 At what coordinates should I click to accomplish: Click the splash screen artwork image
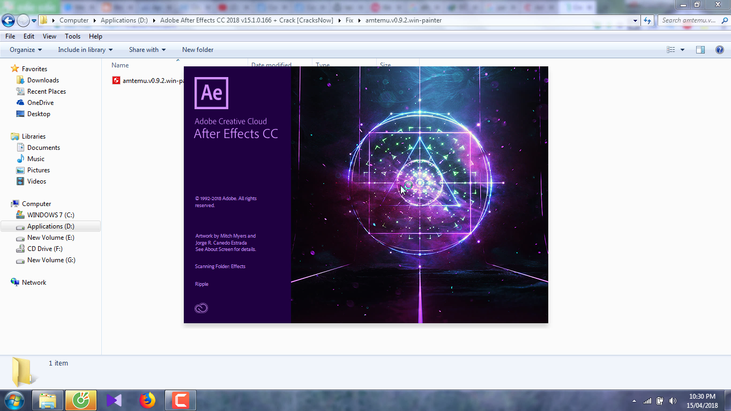420,195
